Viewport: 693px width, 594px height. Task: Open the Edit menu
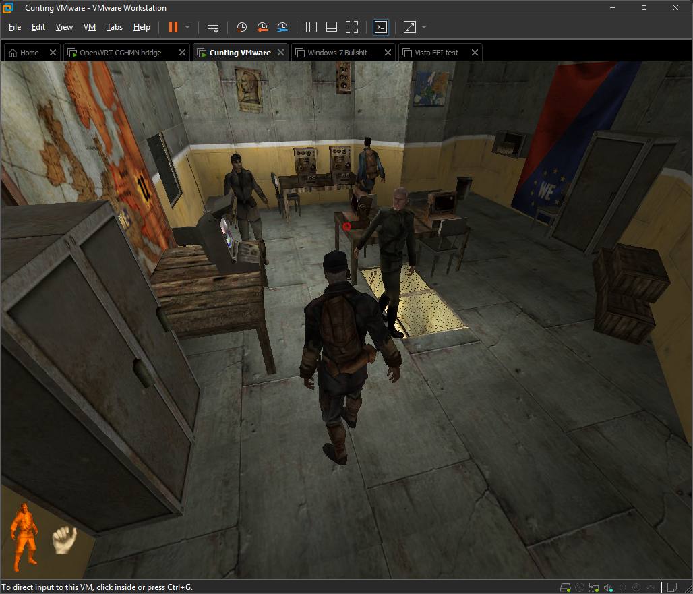pos(38,27)
